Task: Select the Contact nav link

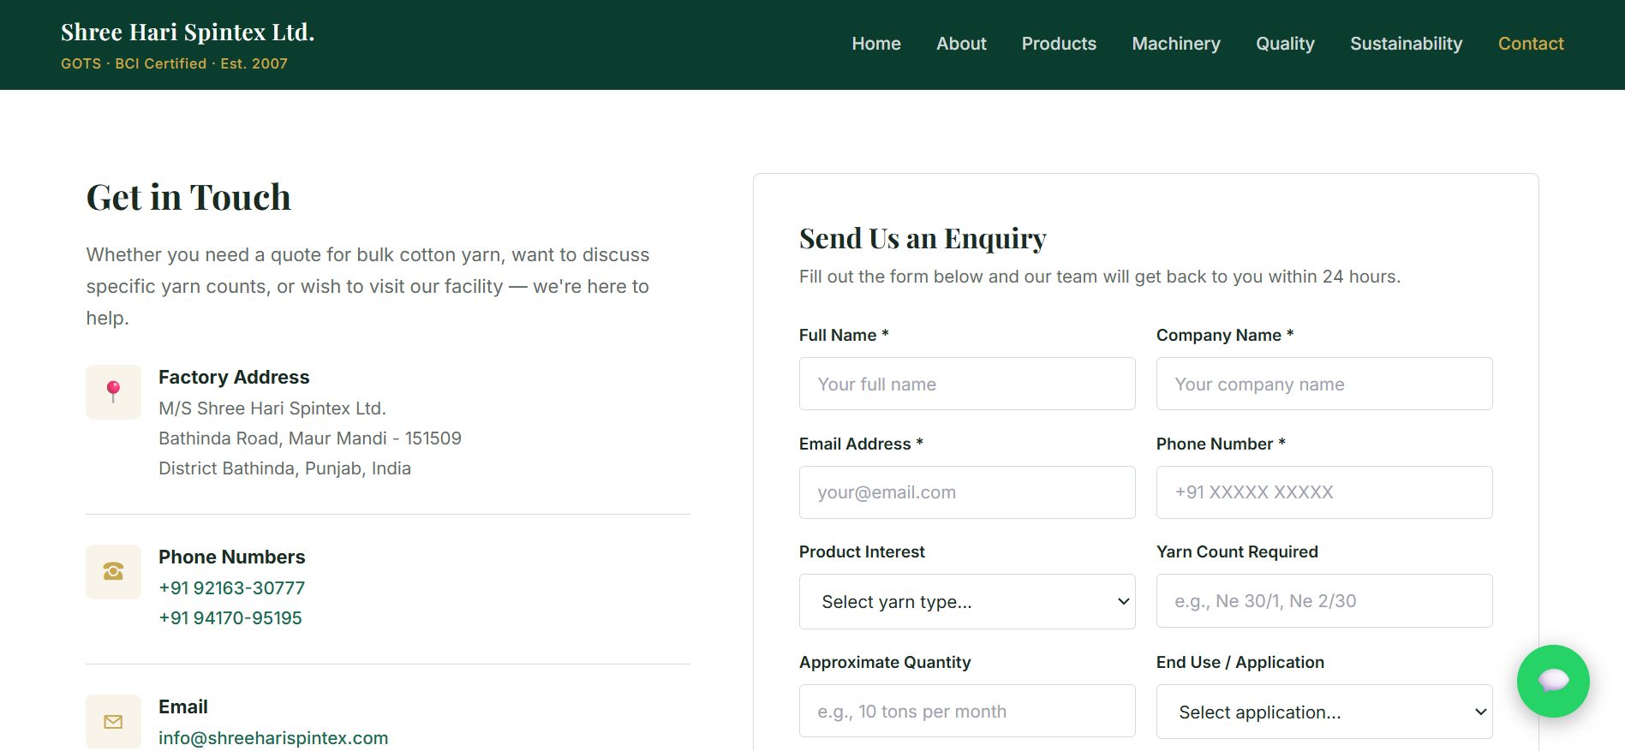Action: [x=1531, y=44]
